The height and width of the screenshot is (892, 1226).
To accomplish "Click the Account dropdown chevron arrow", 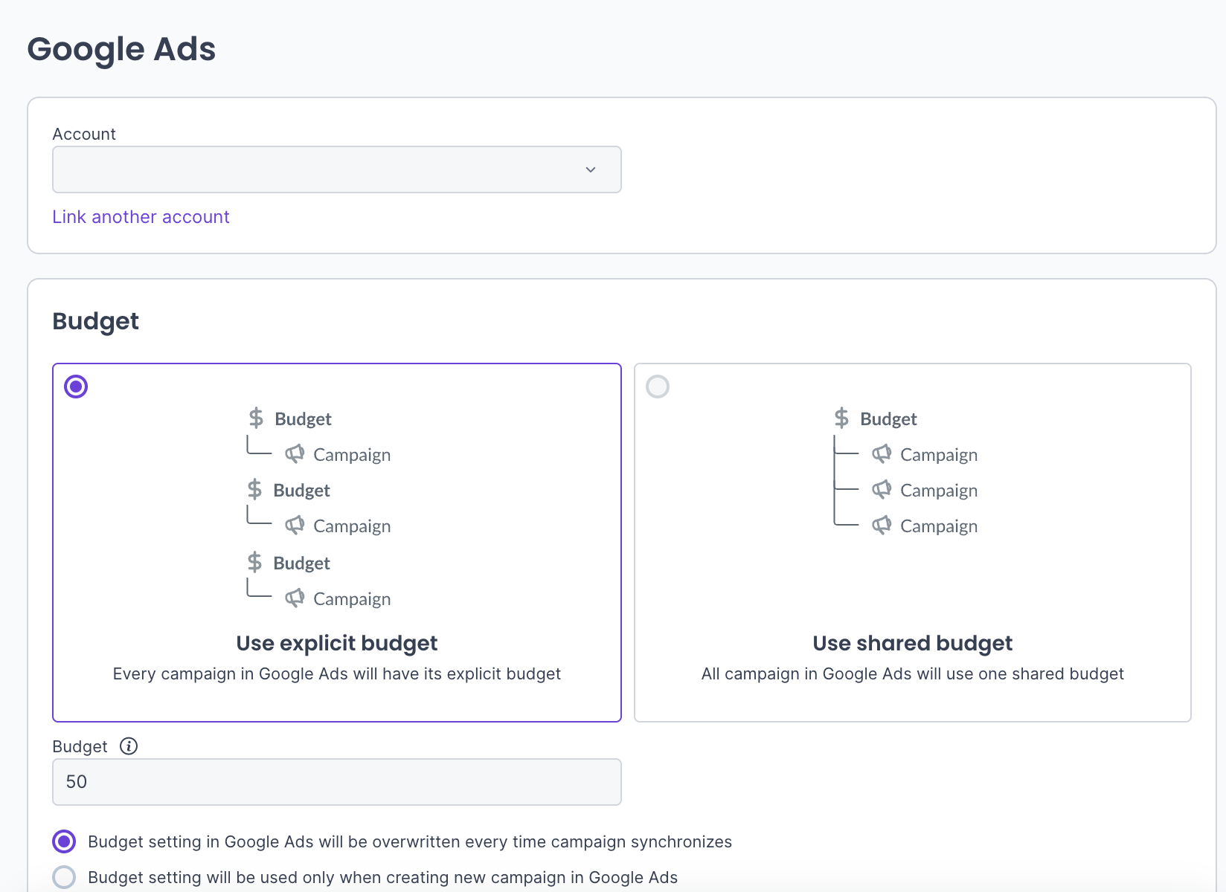I will (x=591, y=169).
